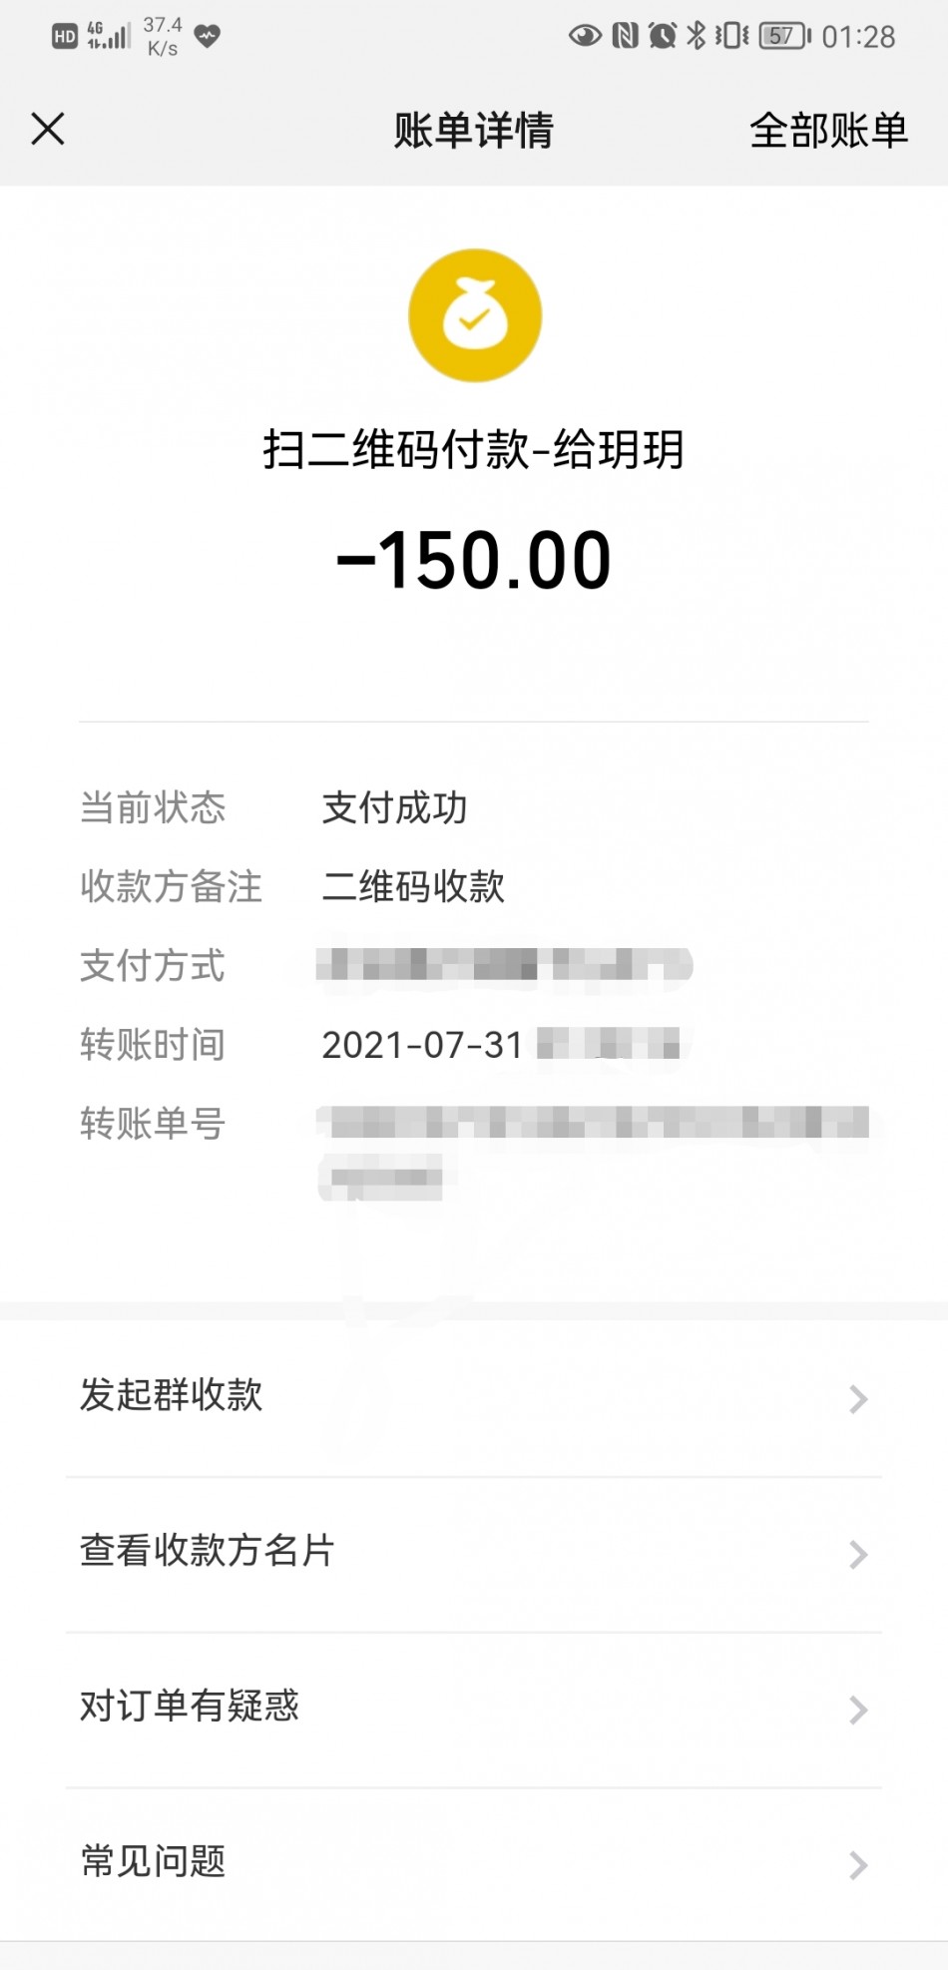
Task: Tap the heart rate health icon
Action: [208, 37]
